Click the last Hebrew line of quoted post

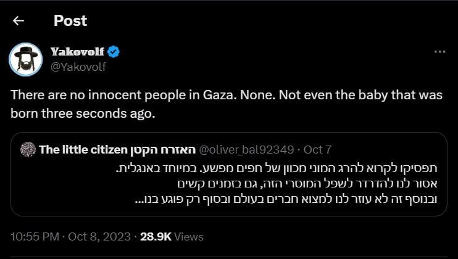tap(287, 199)
